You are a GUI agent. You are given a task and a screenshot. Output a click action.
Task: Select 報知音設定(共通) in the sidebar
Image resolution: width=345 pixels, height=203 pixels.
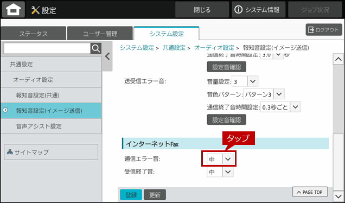[51, 95]
